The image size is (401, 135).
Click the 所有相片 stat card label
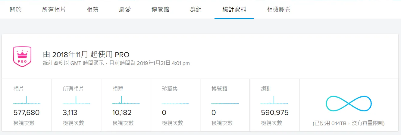click(73, 89)
